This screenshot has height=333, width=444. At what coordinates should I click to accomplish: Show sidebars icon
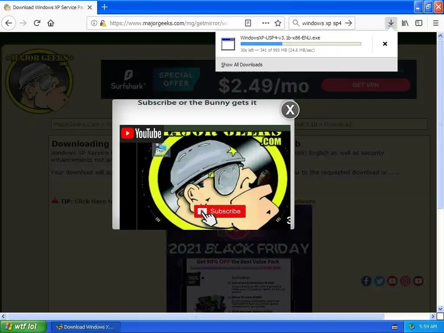click(x=419, y=23)
